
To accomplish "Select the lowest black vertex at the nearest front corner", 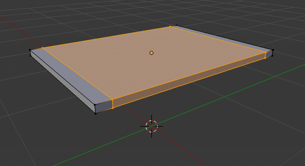I will pos(95,113).
